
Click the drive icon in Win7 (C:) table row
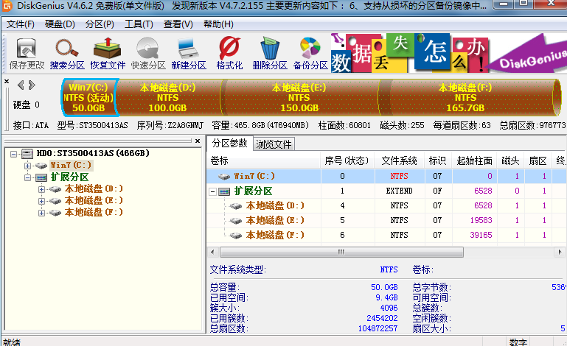point(224,177)
